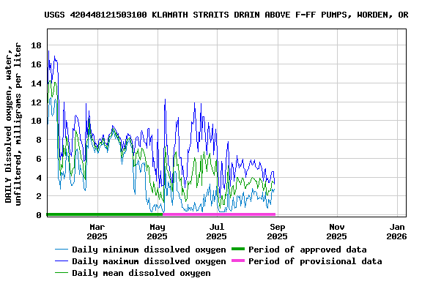
Task: Click the 'Jul 2025' x-axis label
Action: (x=217, y=232)
